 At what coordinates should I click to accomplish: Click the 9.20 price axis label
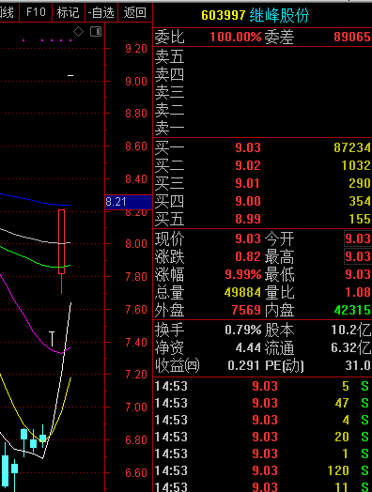point(136,49)
